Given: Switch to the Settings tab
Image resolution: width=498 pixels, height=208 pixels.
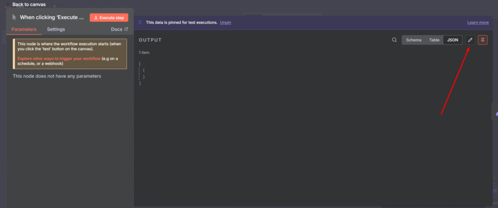Looking at the screenshot, I should click(x=56, y=29).
